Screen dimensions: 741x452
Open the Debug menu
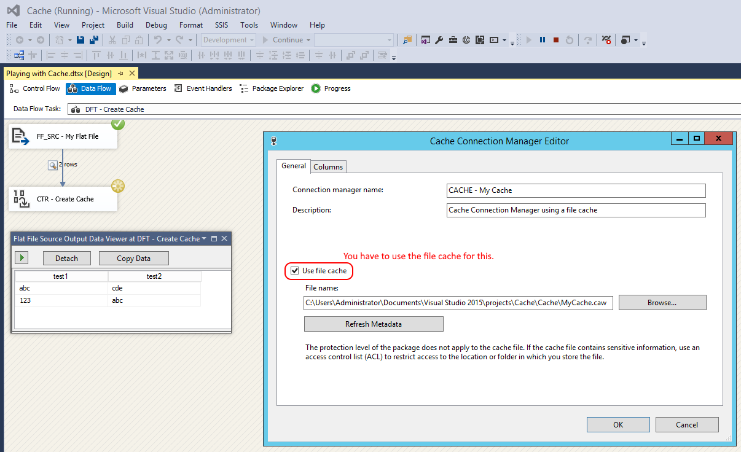[156, 25]
